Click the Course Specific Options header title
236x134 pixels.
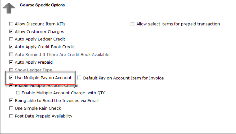click(x=42, y=5)
